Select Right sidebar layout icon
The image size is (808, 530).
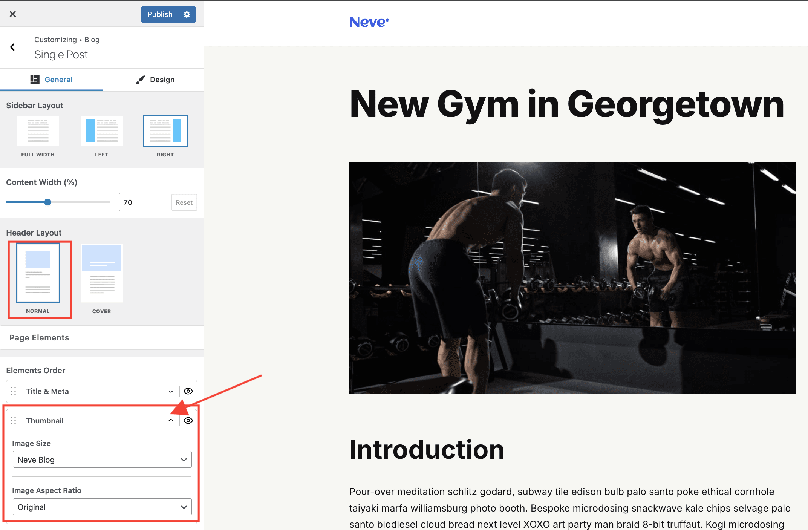coord(165,131)
